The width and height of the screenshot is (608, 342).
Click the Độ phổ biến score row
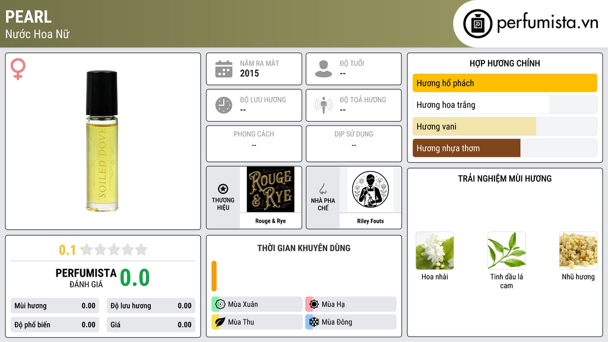55,325
